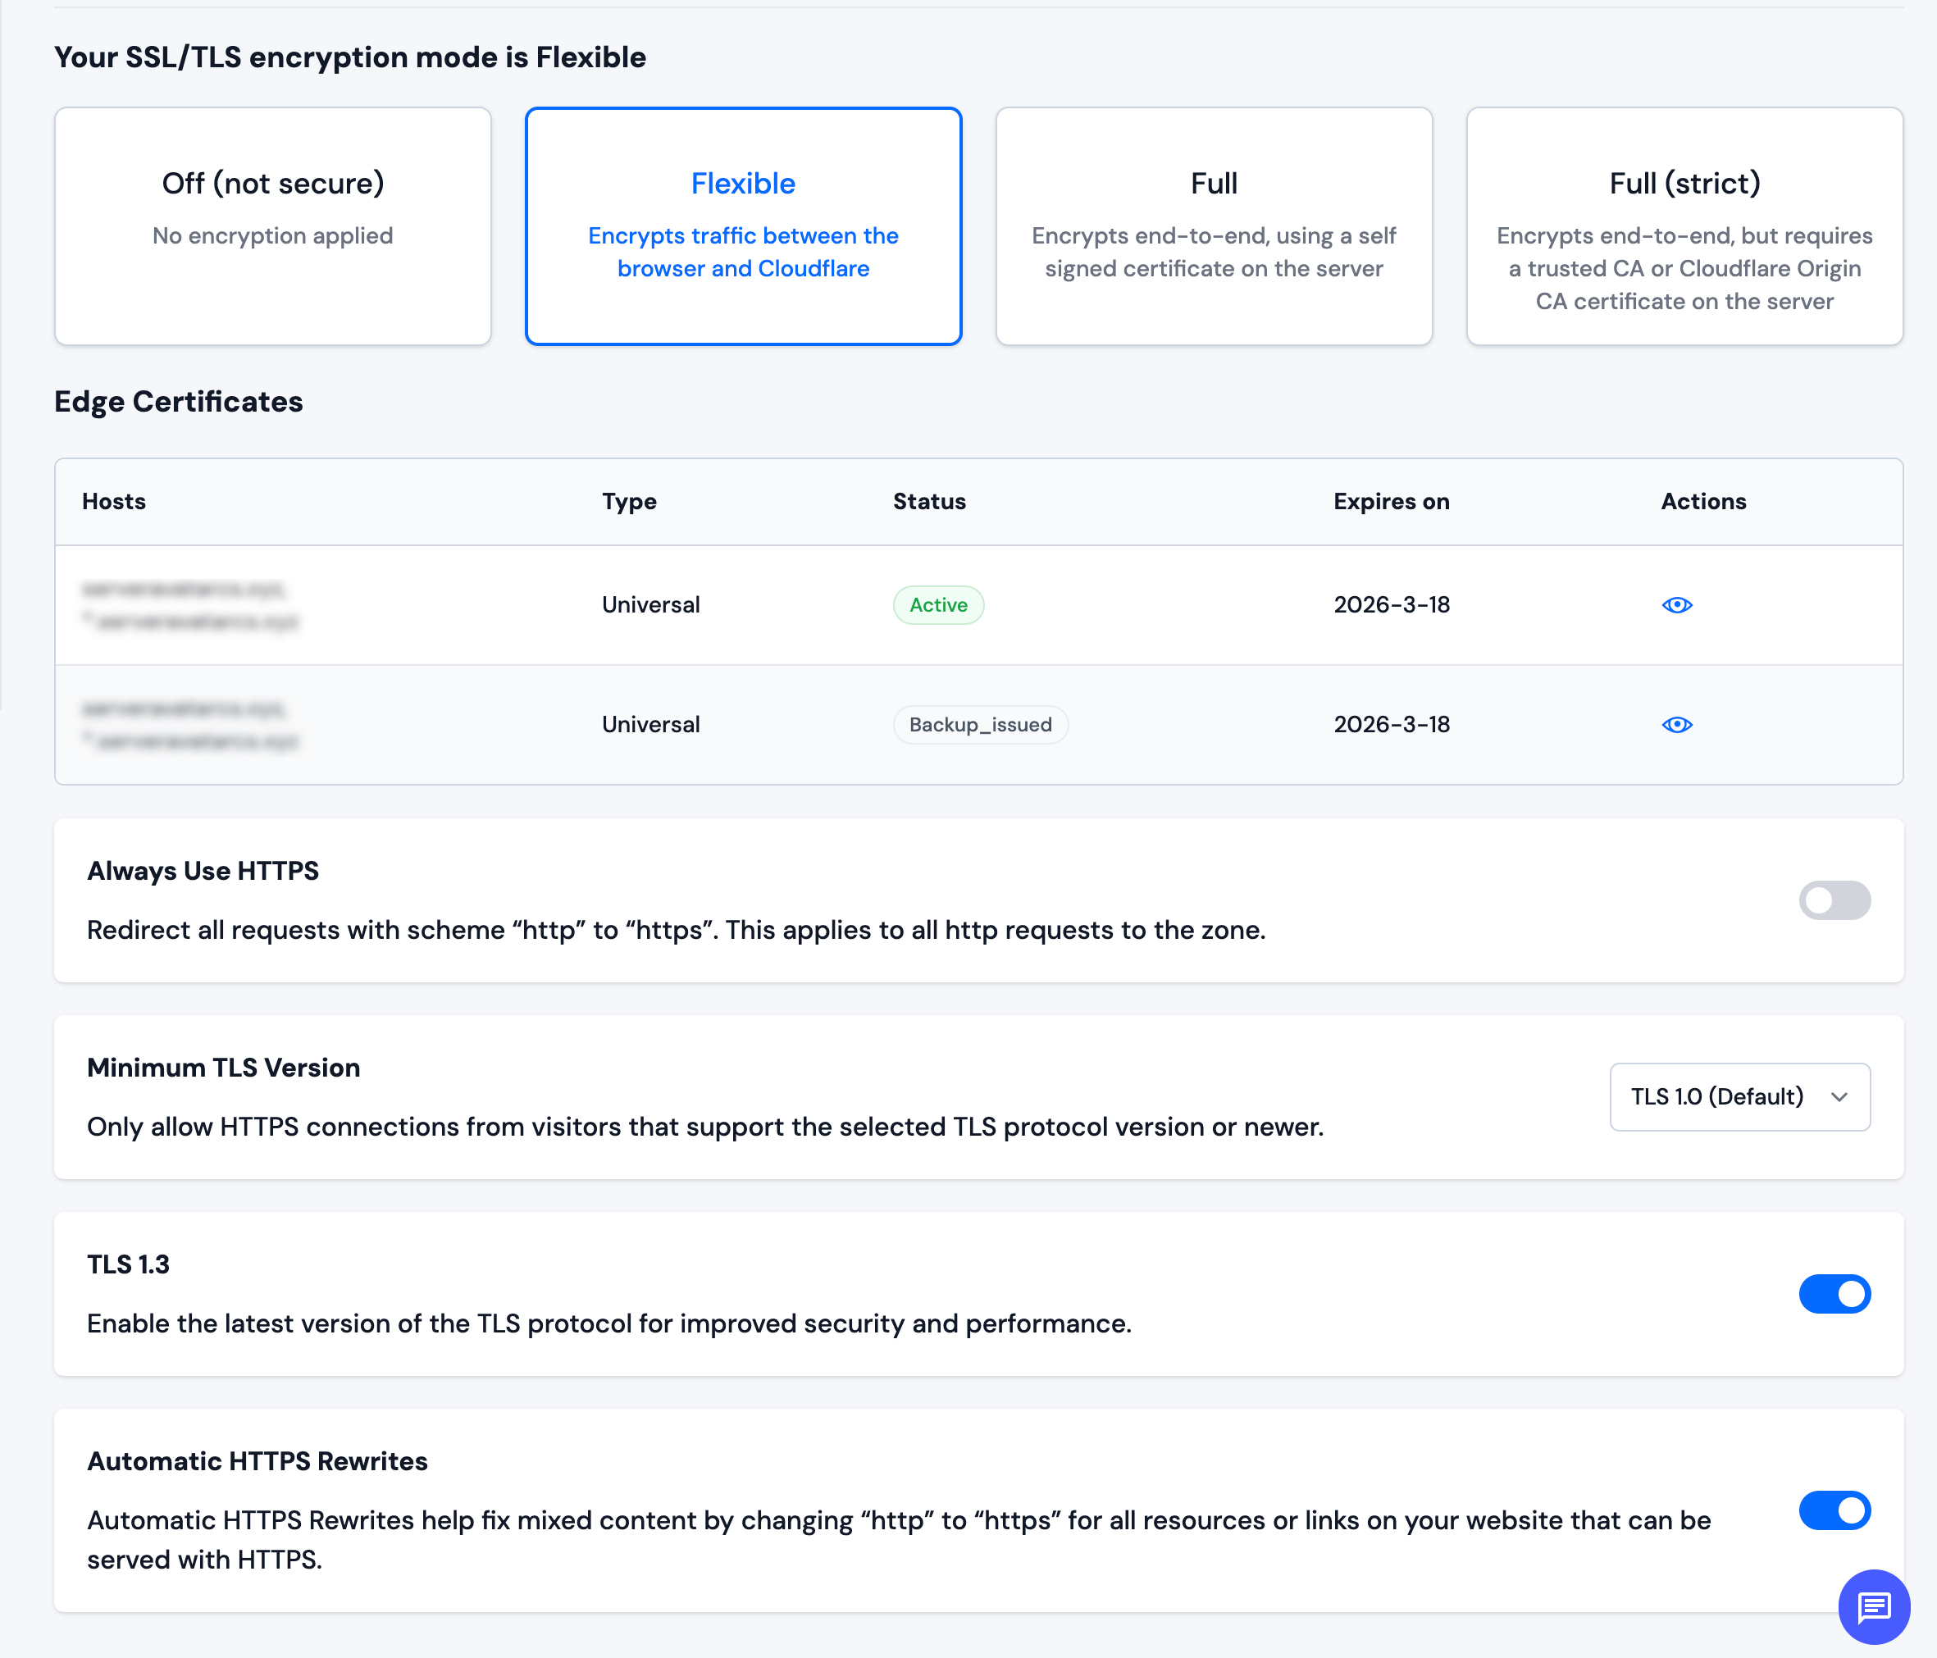The height and width of the screenshot is (1658, 1937).
Task: Enable Always Use HTTPS
Action: point(1834,900)
